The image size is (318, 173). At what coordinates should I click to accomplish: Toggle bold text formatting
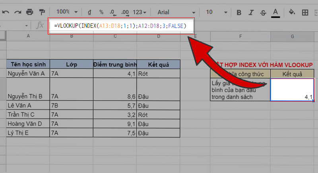238,12
